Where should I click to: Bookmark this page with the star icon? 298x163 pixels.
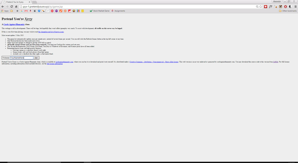click(261, 7)
